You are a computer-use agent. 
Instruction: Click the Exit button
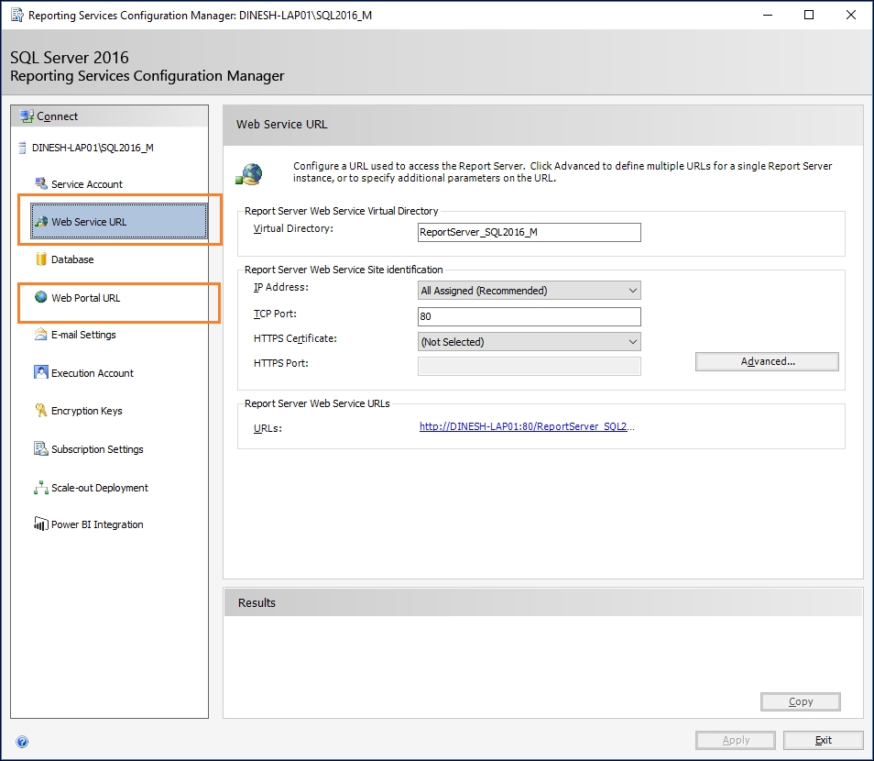coord(824,740)
